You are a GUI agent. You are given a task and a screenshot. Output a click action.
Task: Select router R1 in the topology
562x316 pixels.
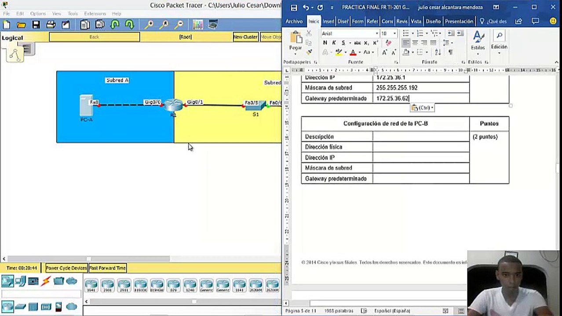[x=173, y=105]
